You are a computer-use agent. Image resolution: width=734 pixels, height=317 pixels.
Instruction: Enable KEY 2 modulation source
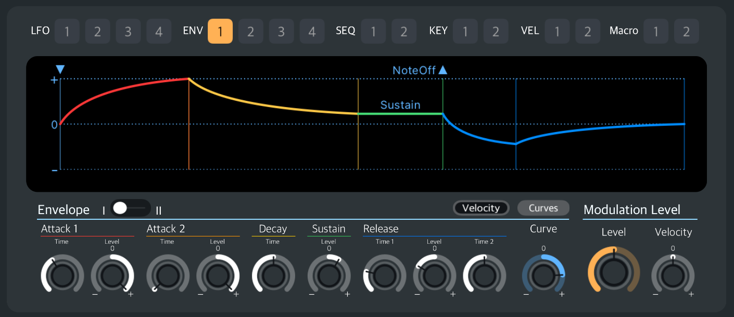click(x=496, y=31)
